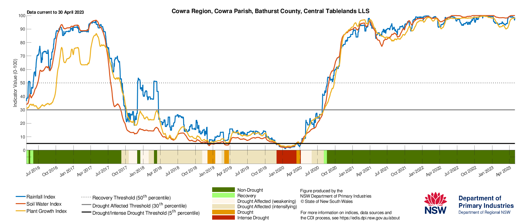Click the 'Department of Primary Industries' heading
The image size is (531, 224).
coord(486,202)
